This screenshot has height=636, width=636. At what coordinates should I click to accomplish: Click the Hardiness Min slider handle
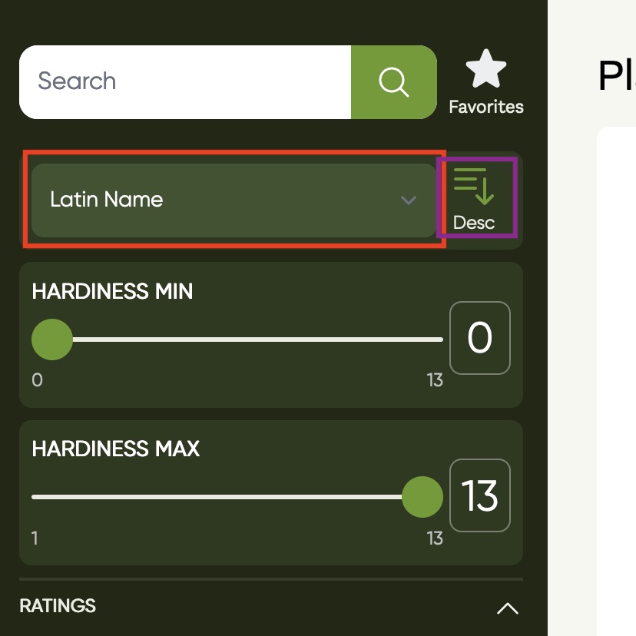pos(52,340)
